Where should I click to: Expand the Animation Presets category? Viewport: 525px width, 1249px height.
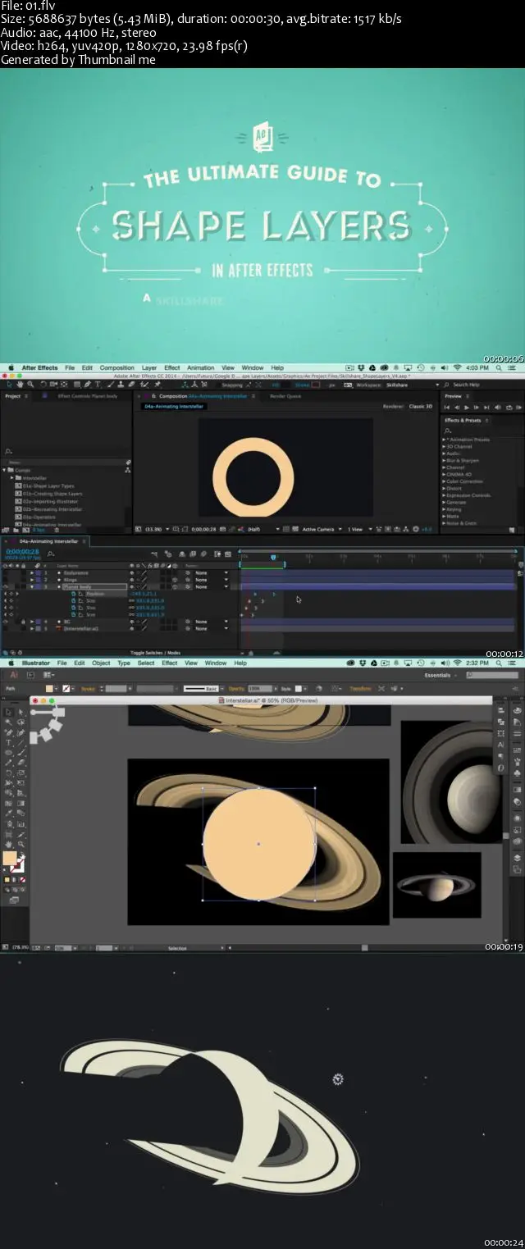pyautogui.click(x=445, y=440)
